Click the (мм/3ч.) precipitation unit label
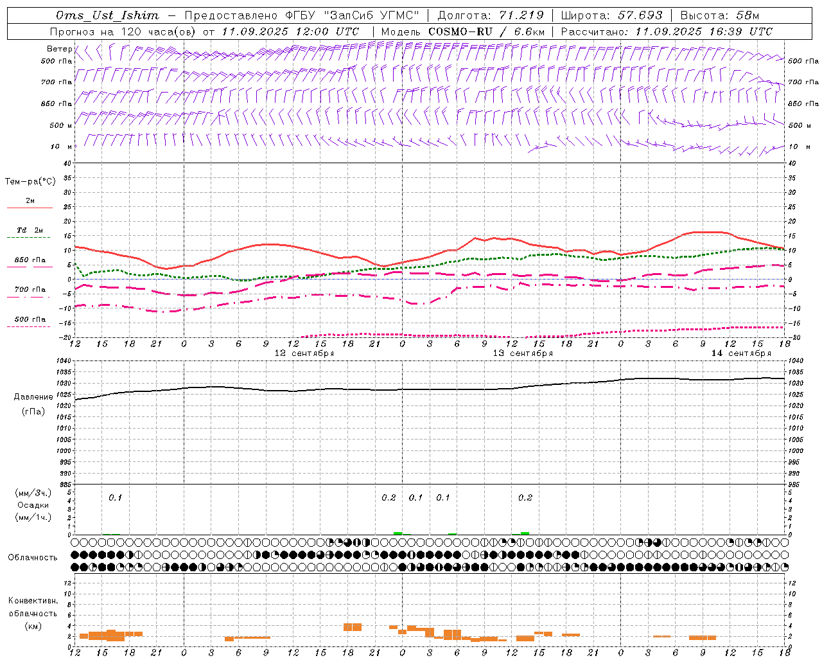The image size is (822, 658). 33,493
